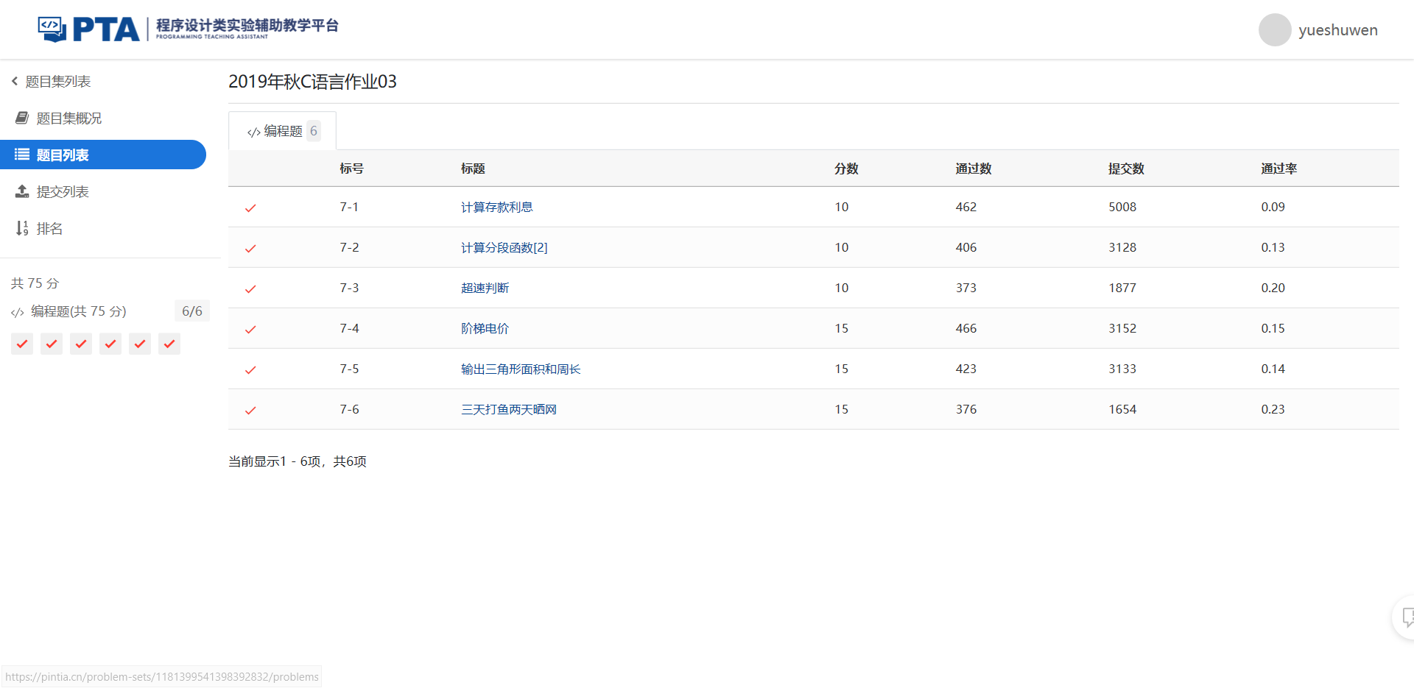Click the sort icon for 排名
Viewport: 1414px width, 691px height.
pos(22,228)
